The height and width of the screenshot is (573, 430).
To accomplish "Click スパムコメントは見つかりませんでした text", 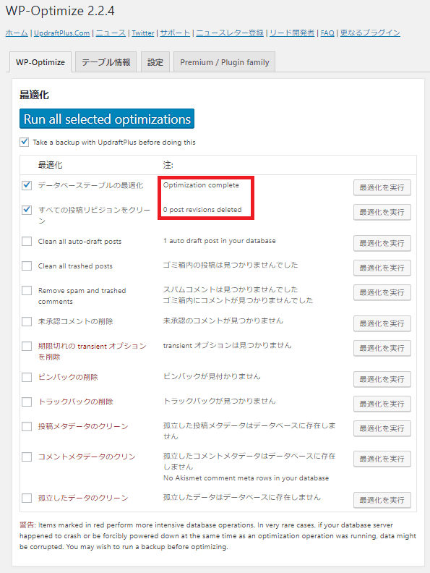I will click(231, 289).
